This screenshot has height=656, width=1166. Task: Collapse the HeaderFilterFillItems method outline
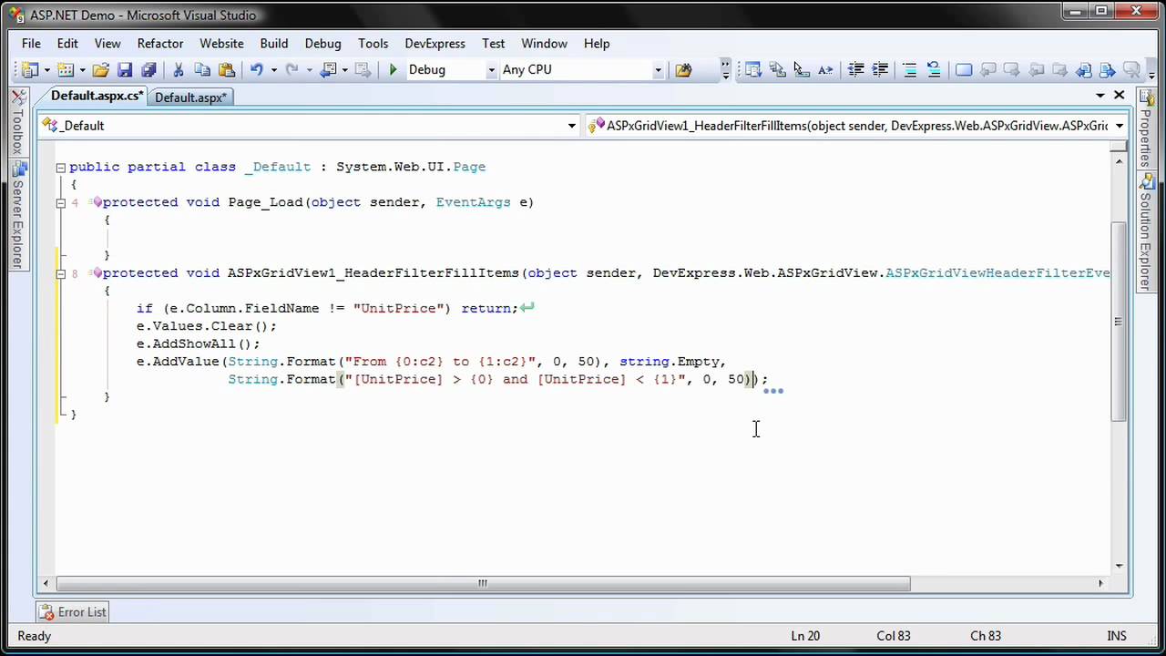tap(61, 273)
